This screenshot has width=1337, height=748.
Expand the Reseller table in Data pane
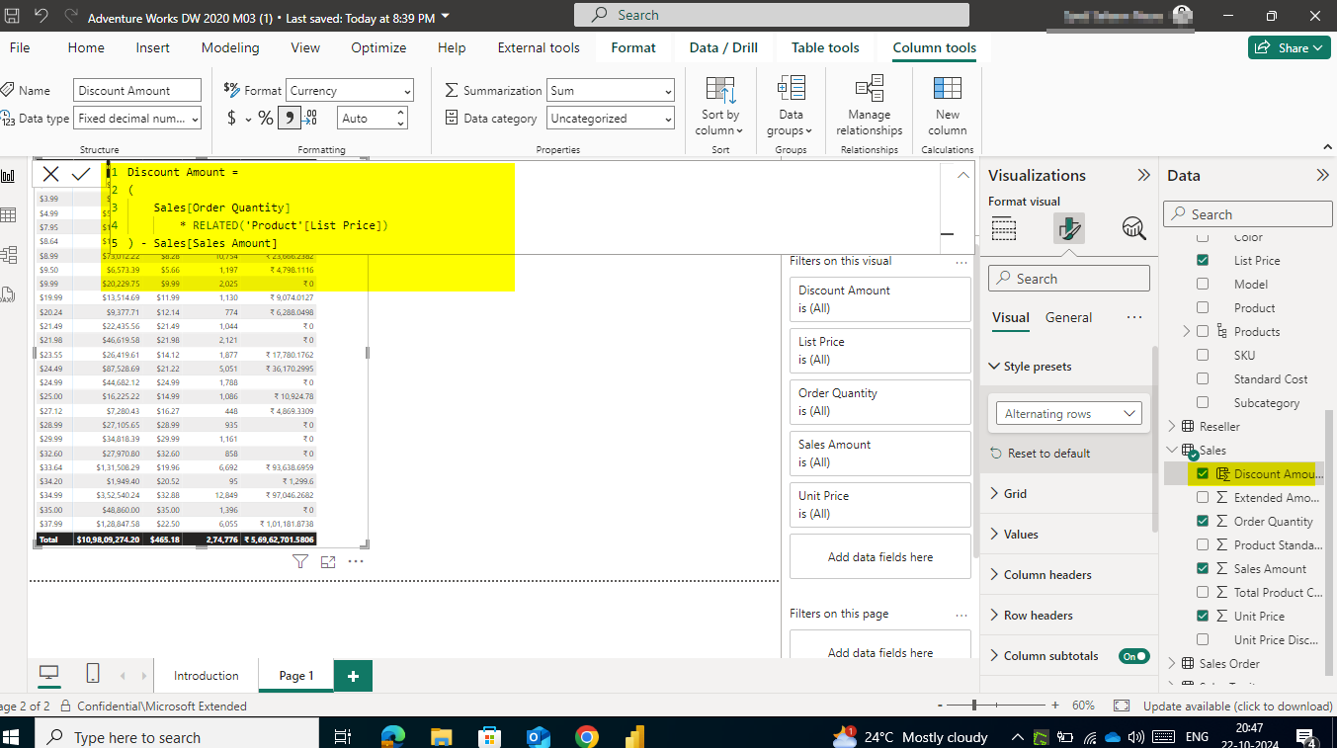coord(1173,427)
